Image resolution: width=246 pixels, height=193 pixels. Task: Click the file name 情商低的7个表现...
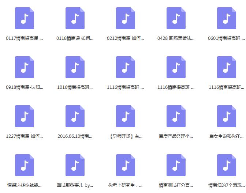226,185
